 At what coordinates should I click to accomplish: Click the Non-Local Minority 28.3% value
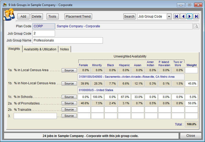point(97,83)
